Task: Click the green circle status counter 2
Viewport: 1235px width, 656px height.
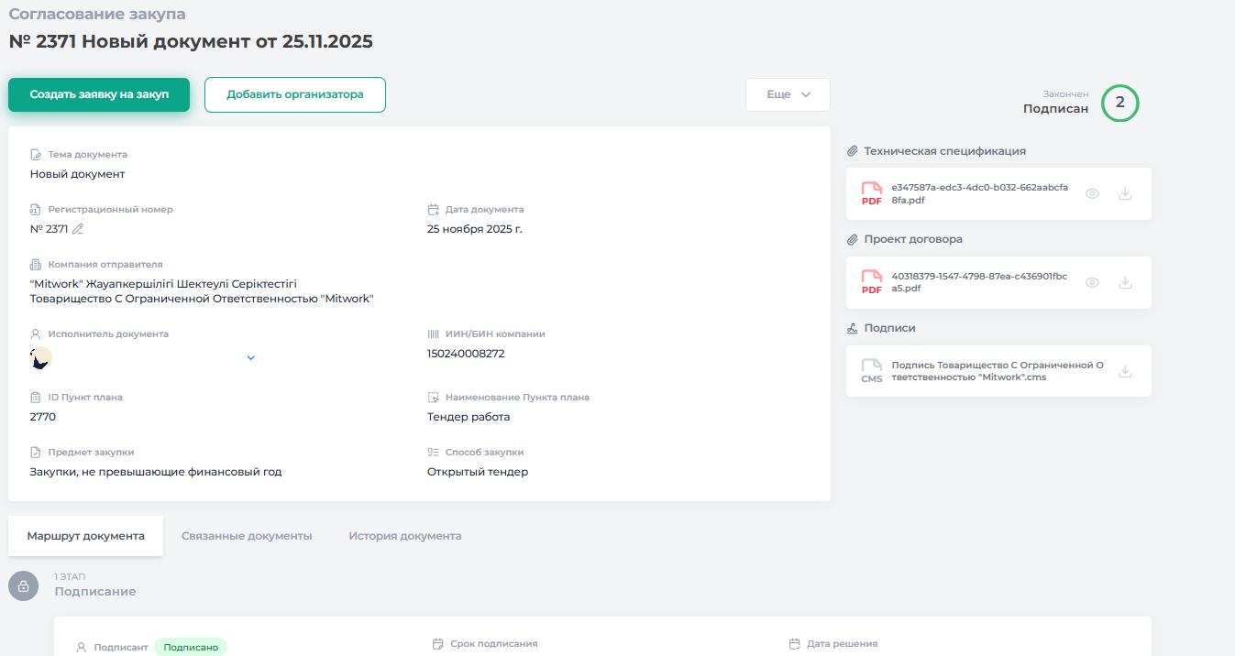Action: coord(1119,103)
